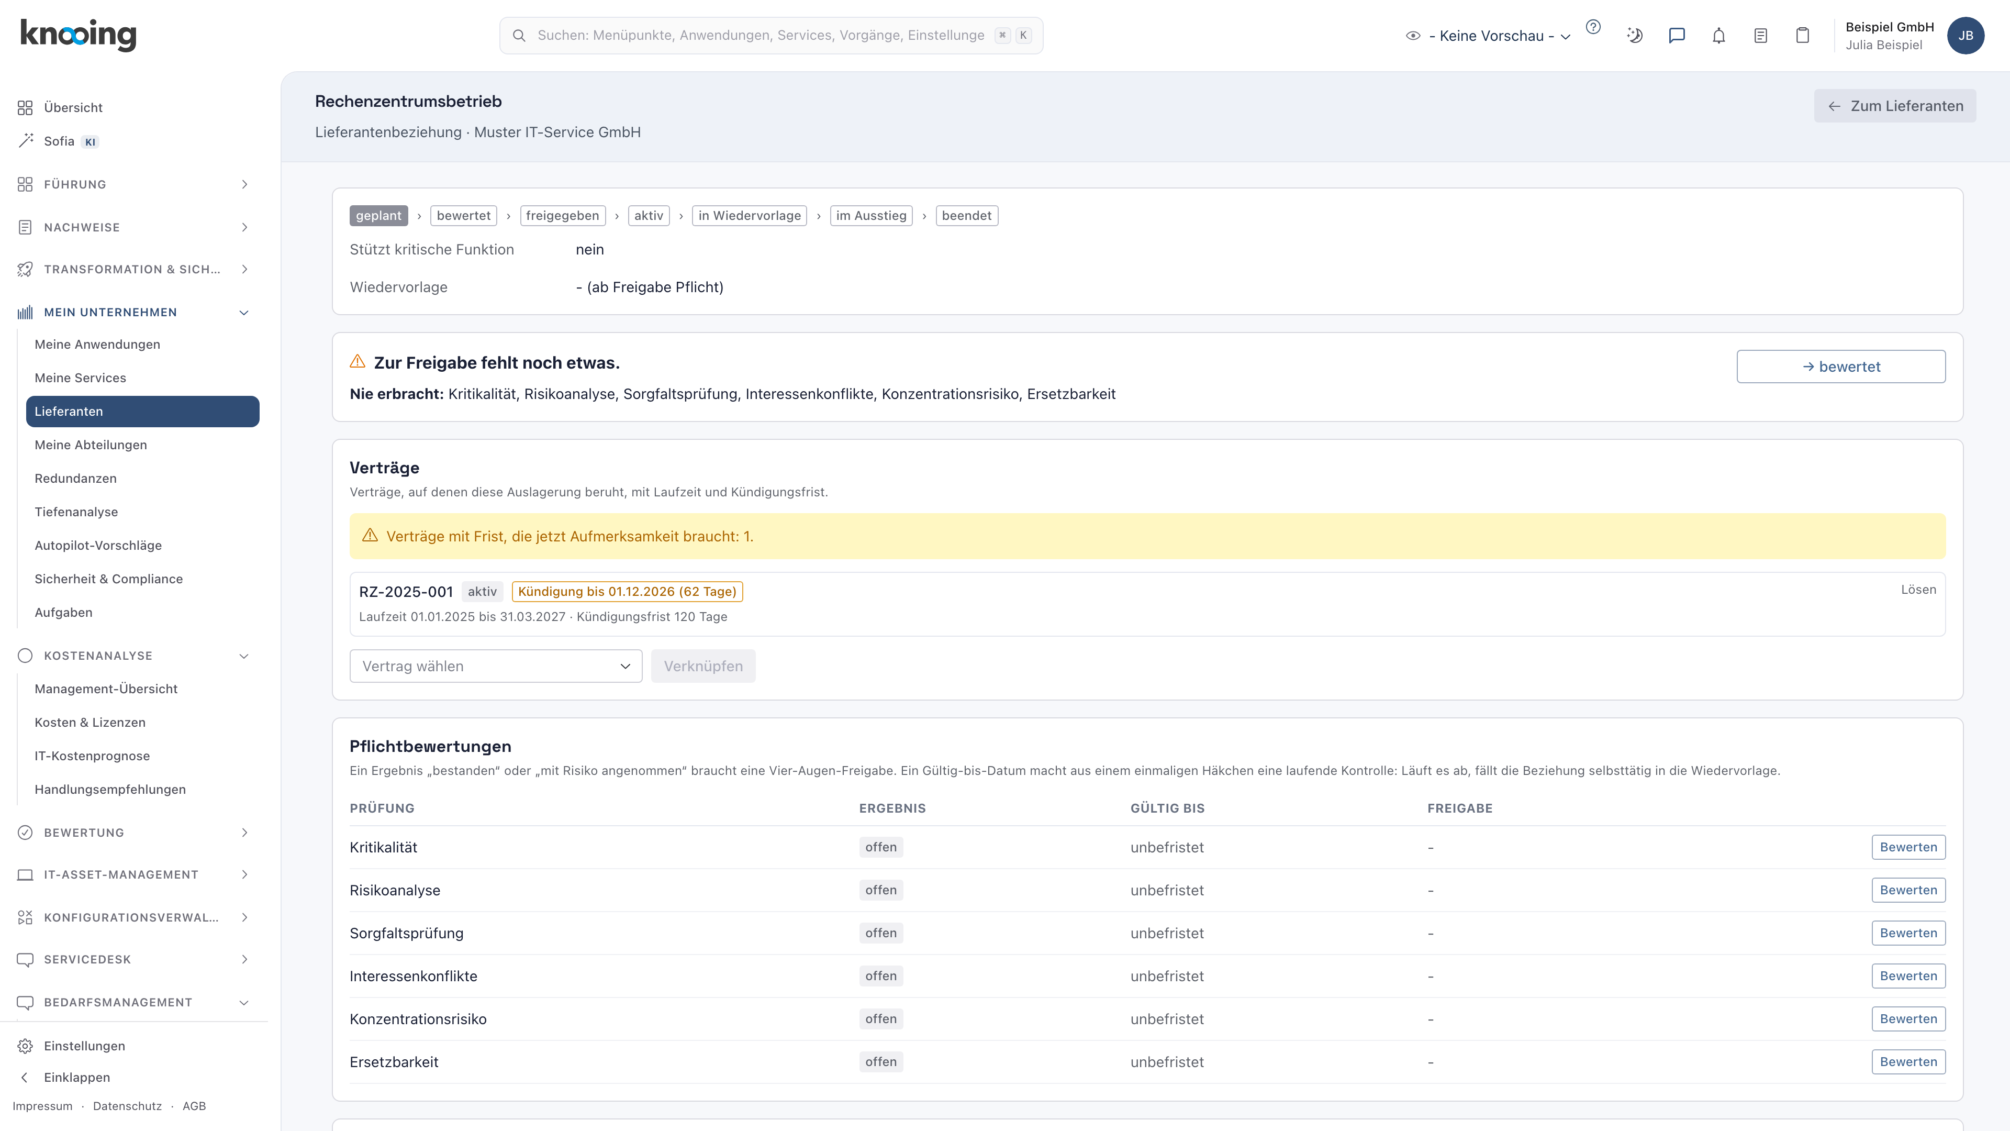
Task: Click the in Wiedervorlage status step
Action: click(x=749, y=216)
